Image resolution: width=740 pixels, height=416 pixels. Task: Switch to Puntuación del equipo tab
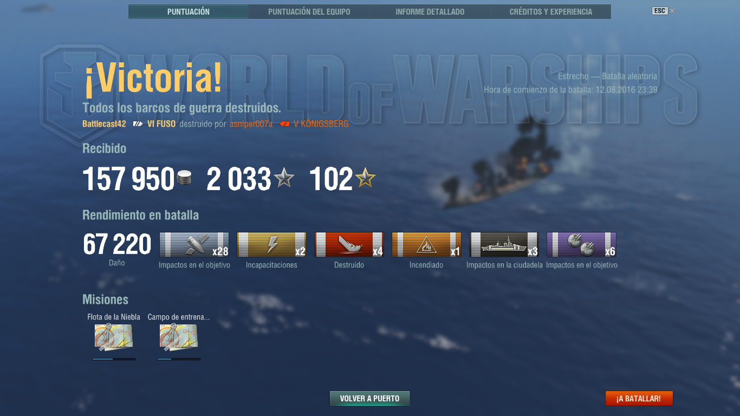pyautogui.click(x=309, y=11)
